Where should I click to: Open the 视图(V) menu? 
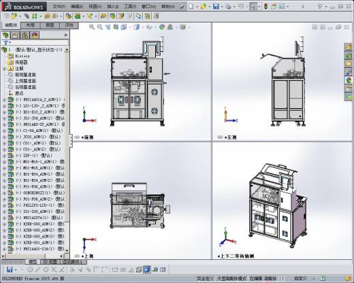95,7
